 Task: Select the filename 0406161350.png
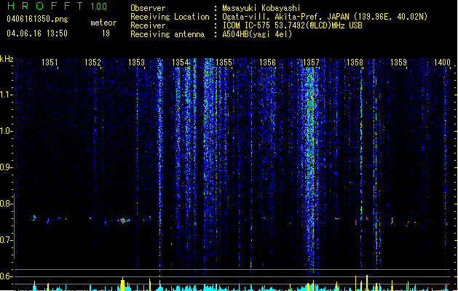37,19
